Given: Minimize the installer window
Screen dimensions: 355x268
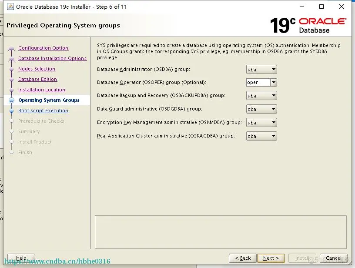Looking at the screenshot, I should tap(302, 7).
